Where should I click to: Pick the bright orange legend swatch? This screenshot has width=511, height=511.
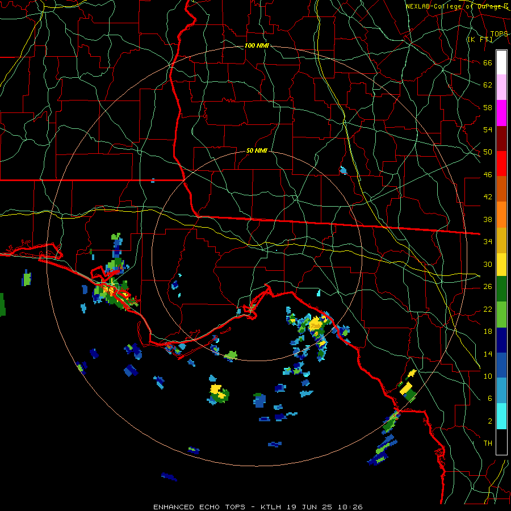pyautogui.click(x=501, y=214)
